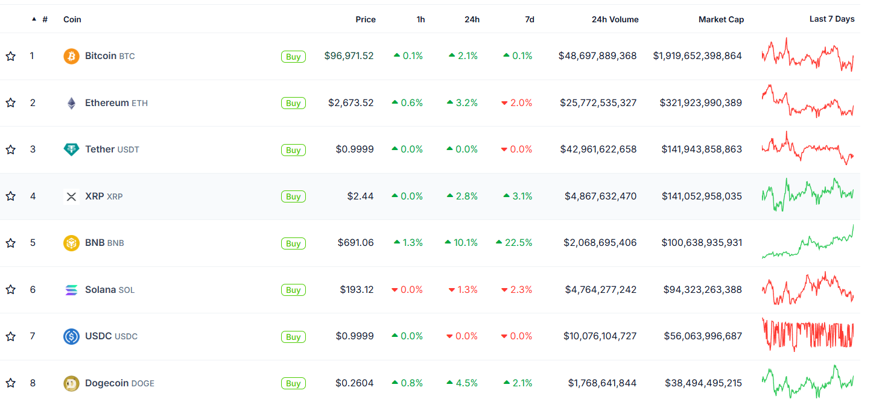Click the XRP logo icon

click(71, 196)
